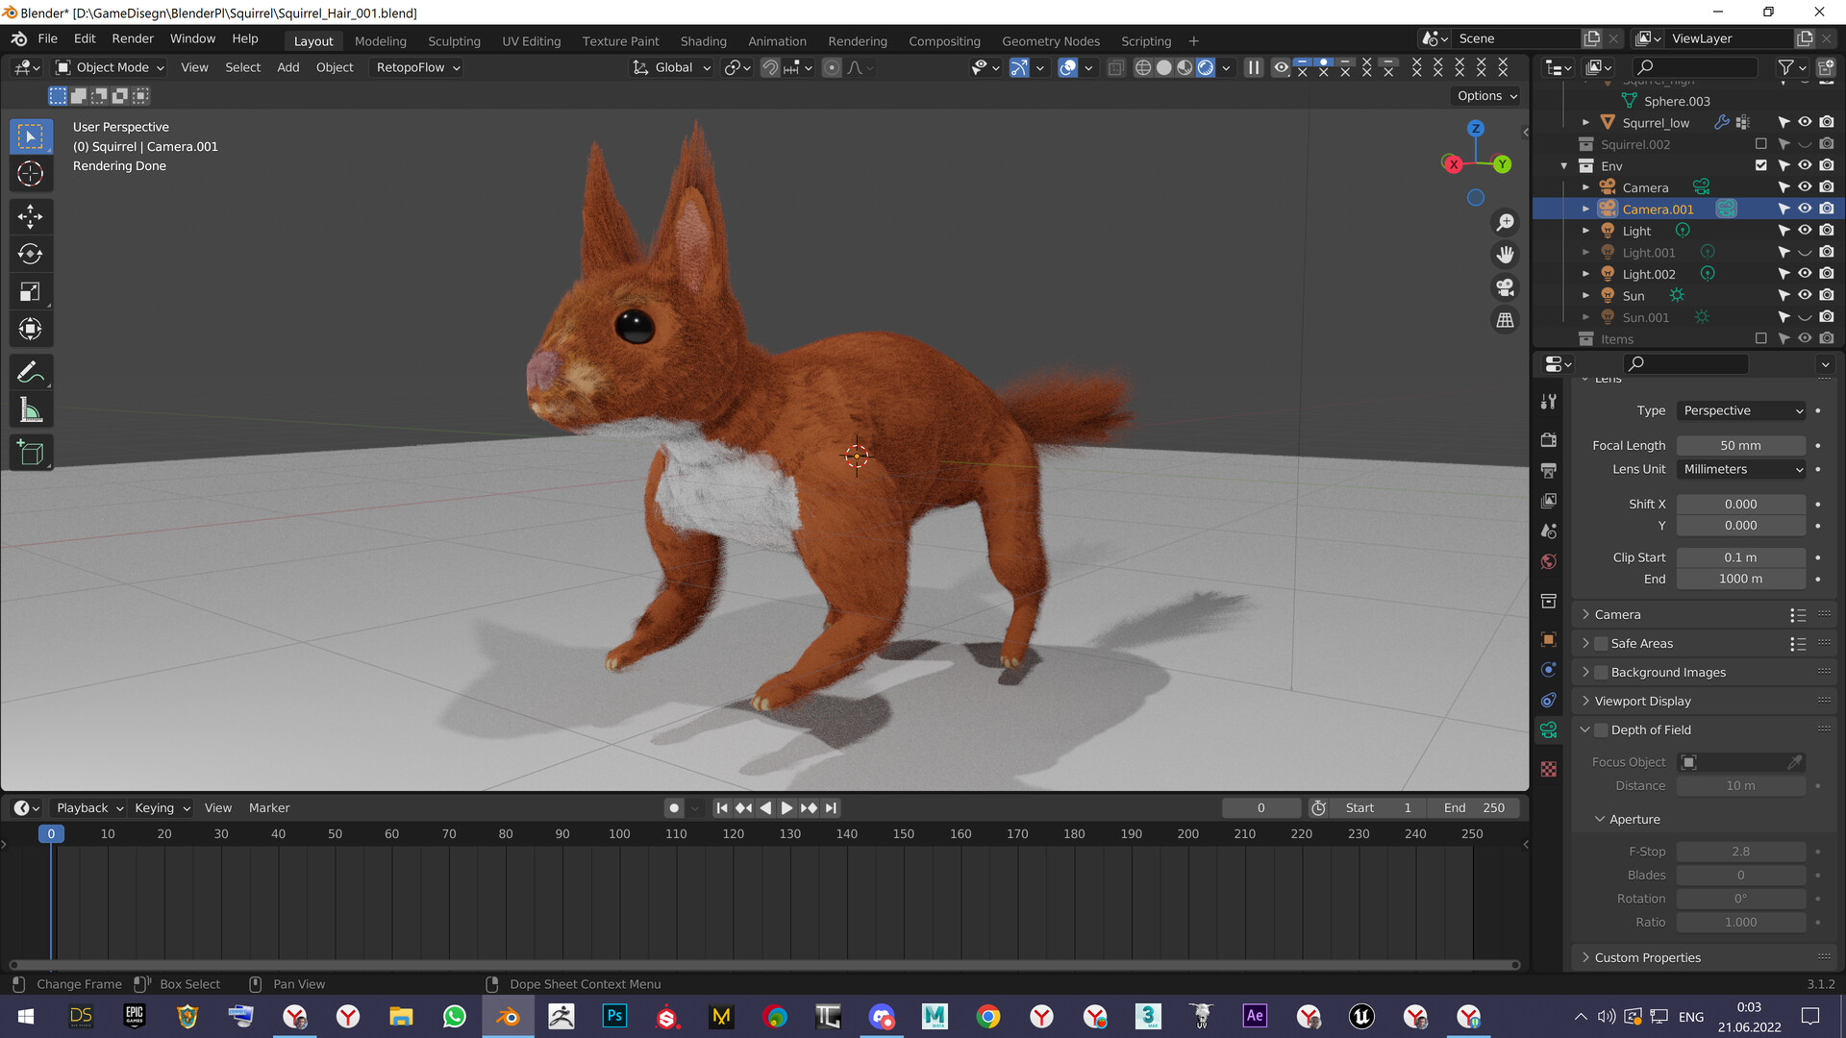Open the Render menu
Image resolution: width=1846 pixels, height=1038 pixels.
pyautogui.click(x=132, y=38)
